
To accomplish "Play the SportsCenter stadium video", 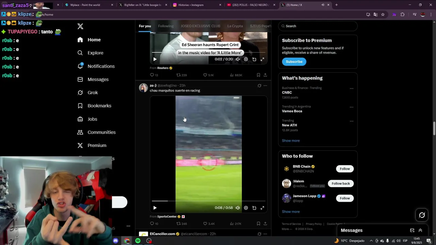I will 155,208.
